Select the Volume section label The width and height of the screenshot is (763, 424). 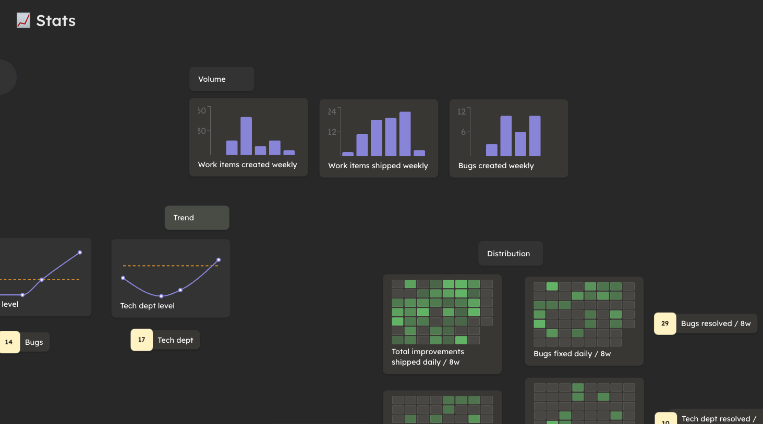point(222,79)
